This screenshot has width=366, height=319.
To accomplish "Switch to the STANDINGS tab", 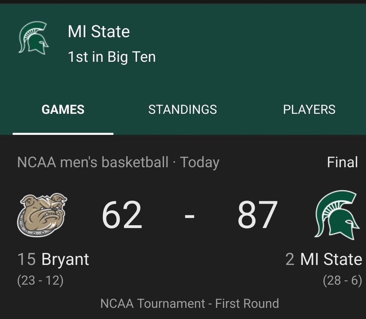I will point(183,109).
